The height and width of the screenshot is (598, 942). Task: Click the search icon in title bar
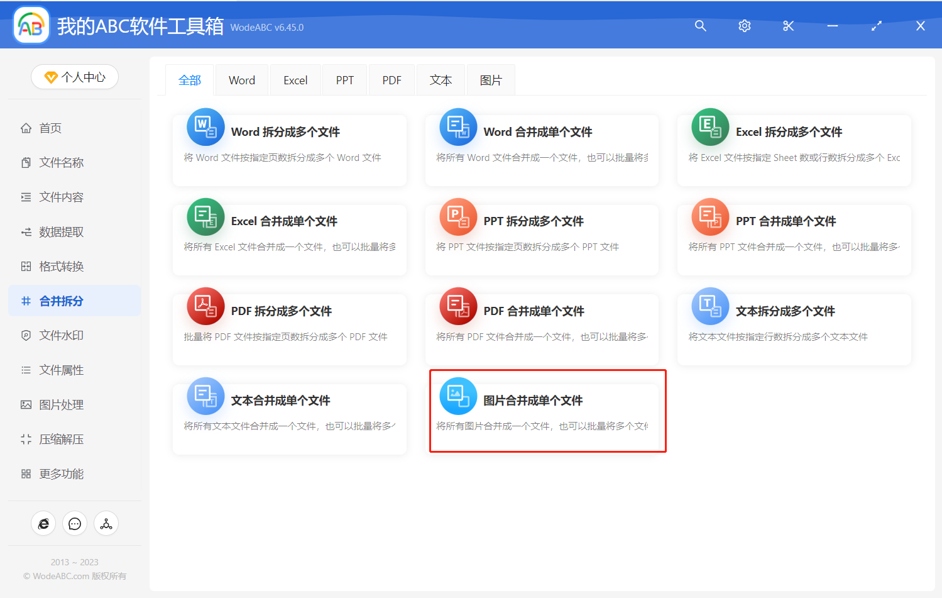coord(700,26)
